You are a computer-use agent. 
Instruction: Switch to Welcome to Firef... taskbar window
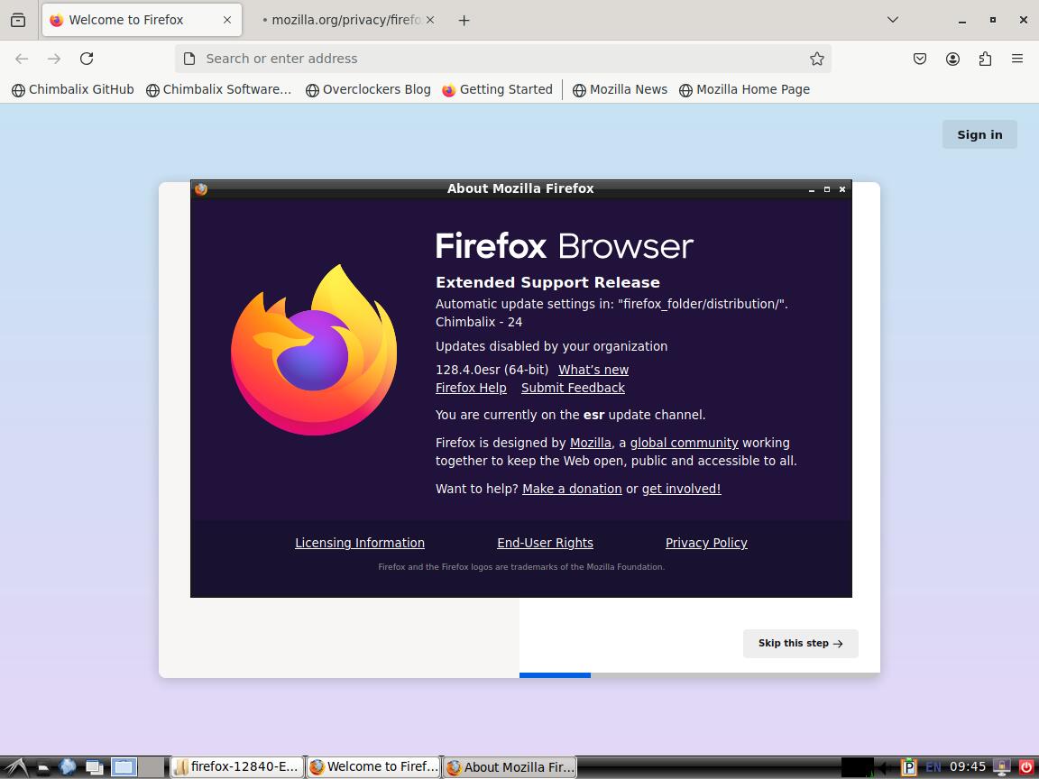pyautogui.click(x=373, y=767)
